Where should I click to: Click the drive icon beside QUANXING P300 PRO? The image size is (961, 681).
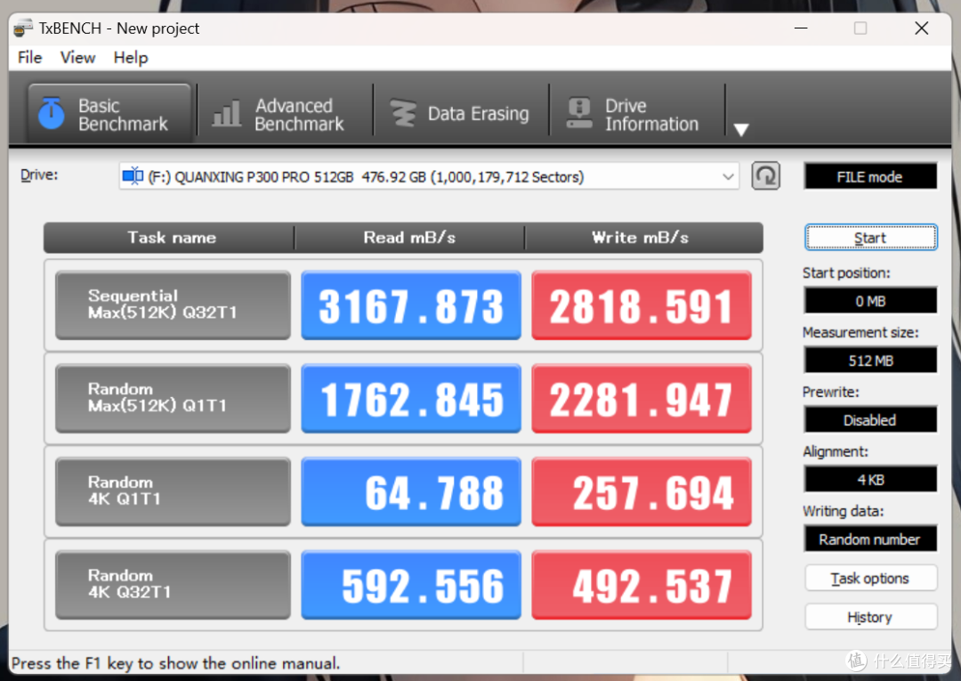133,176
